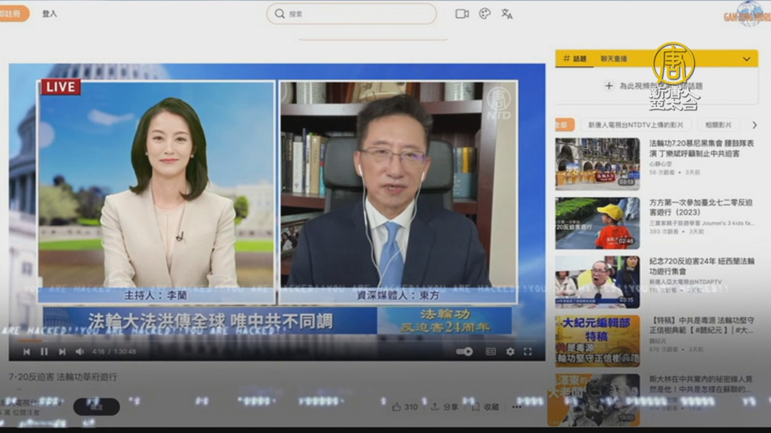Collapse the topics panel chevron

coord(746,59)
